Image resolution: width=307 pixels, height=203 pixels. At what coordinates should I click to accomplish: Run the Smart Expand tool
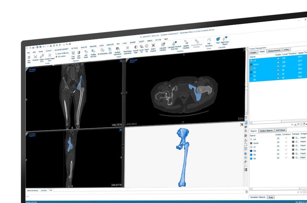click(x=153, y=48)
